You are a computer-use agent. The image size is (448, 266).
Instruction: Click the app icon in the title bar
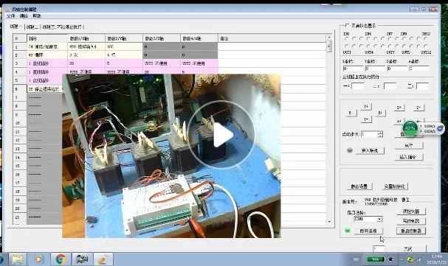pyautogui.click(x=7, y=10)
